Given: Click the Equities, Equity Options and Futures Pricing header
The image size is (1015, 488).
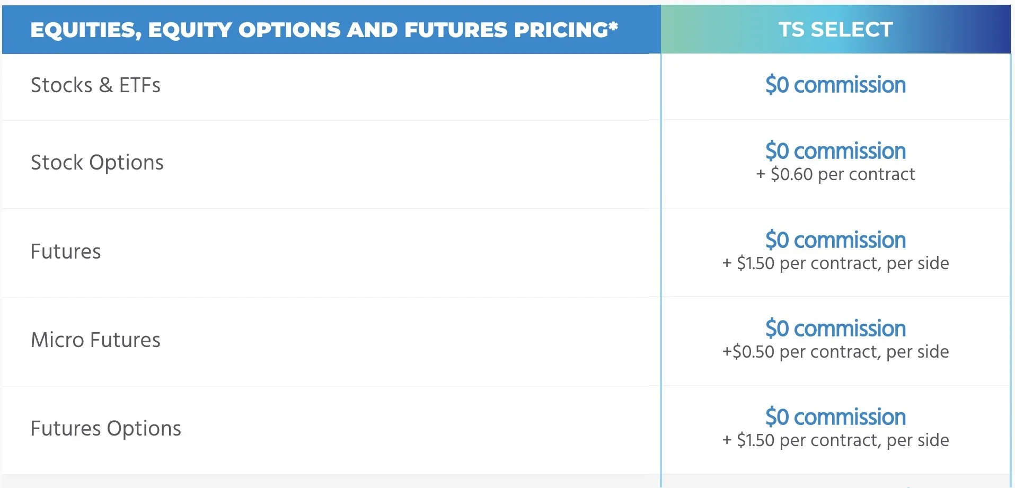Looking at the screenshot, I should click(324, 30).
